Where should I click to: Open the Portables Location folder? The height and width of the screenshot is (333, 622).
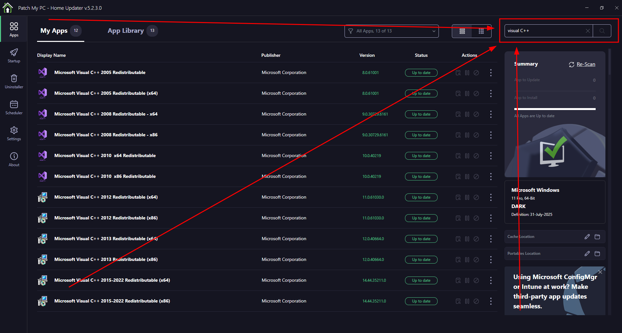(x=597, y=253)
